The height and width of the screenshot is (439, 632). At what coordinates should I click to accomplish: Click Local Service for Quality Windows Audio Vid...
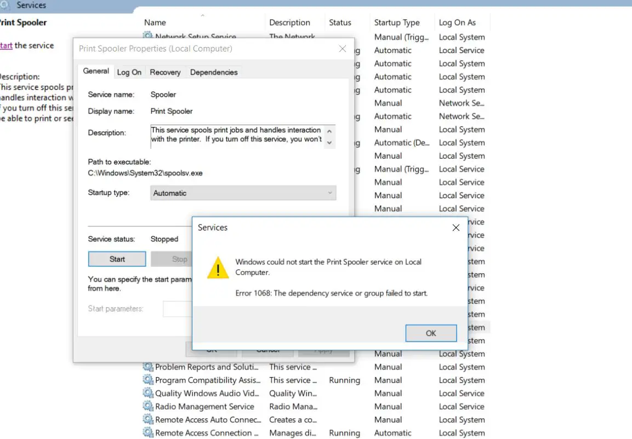click(461, 394)
